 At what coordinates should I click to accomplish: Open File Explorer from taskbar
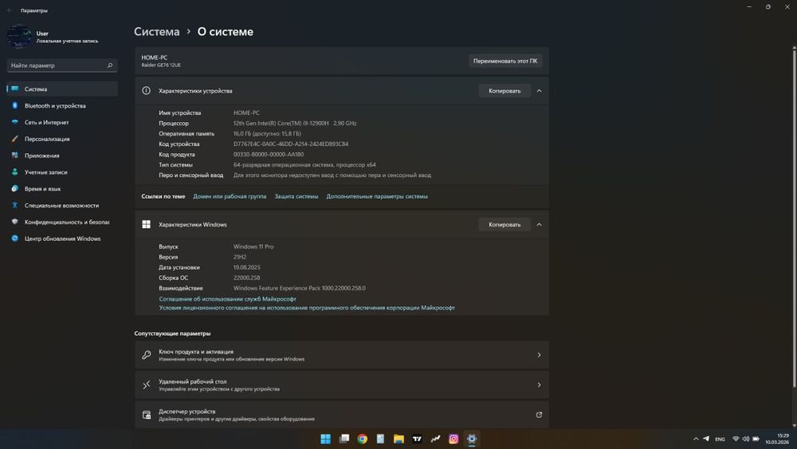[x=399, y=439]
